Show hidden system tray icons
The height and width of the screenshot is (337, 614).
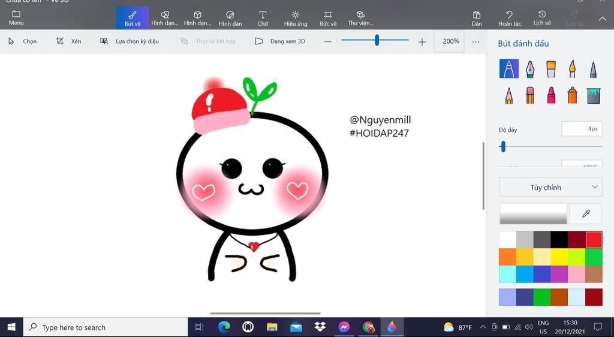pos(483,327)
